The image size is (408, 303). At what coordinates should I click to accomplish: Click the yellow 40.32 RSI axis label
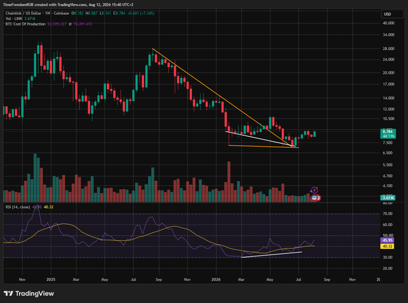pos(388,246)
